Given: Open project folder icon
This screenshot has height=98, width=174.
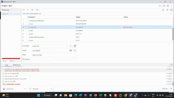Looking at the screenshot, I should (164, 6).
